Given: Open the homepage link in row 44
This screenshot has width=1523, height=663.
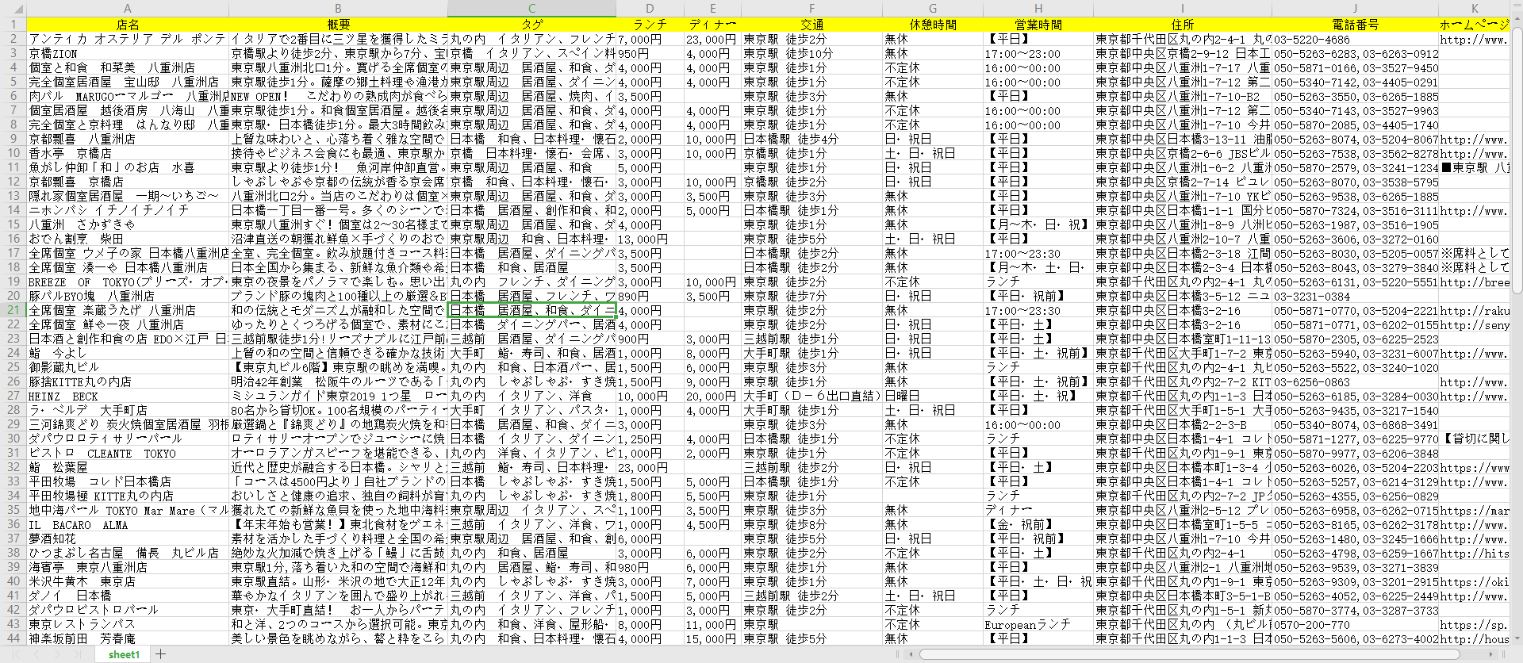Looking at the screenshot, I should [x=1474, y=639].
